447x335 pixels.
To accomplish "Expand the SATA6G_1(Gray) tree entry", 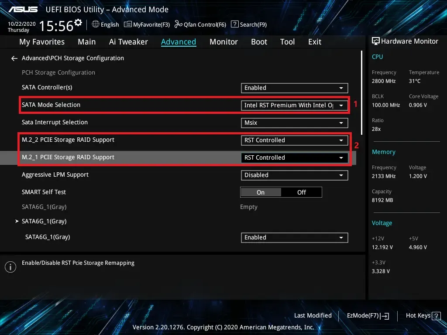I will pos(17,221).
